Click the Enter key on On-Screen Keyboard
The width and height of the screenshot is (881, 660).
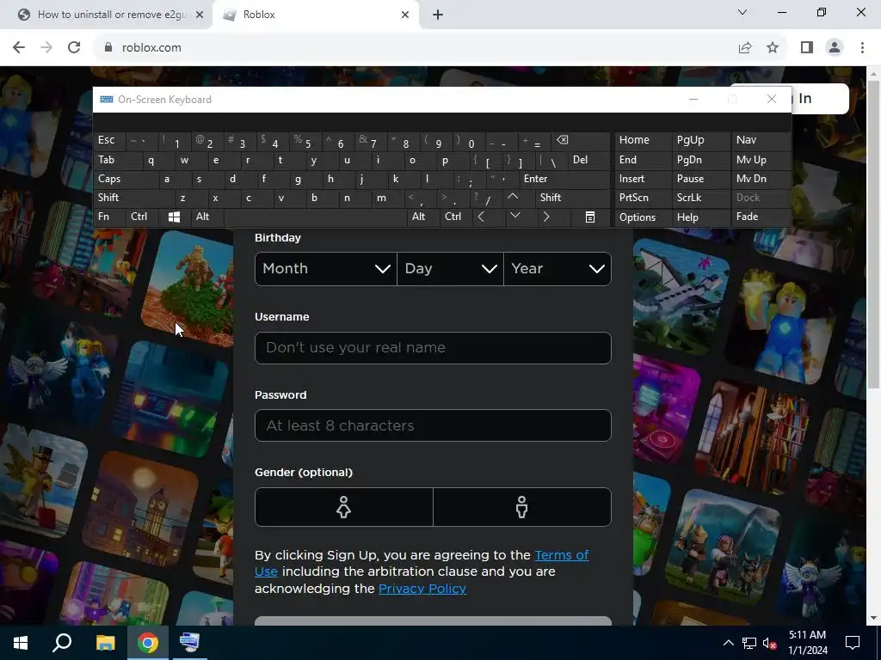[564, 179]
